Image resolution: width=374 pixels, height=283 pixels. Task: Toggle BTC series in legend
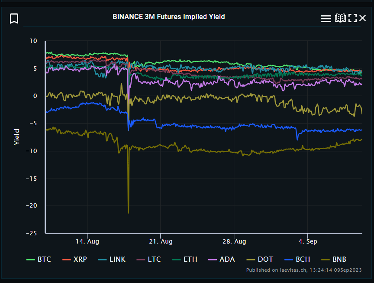(x=39, y=259)
